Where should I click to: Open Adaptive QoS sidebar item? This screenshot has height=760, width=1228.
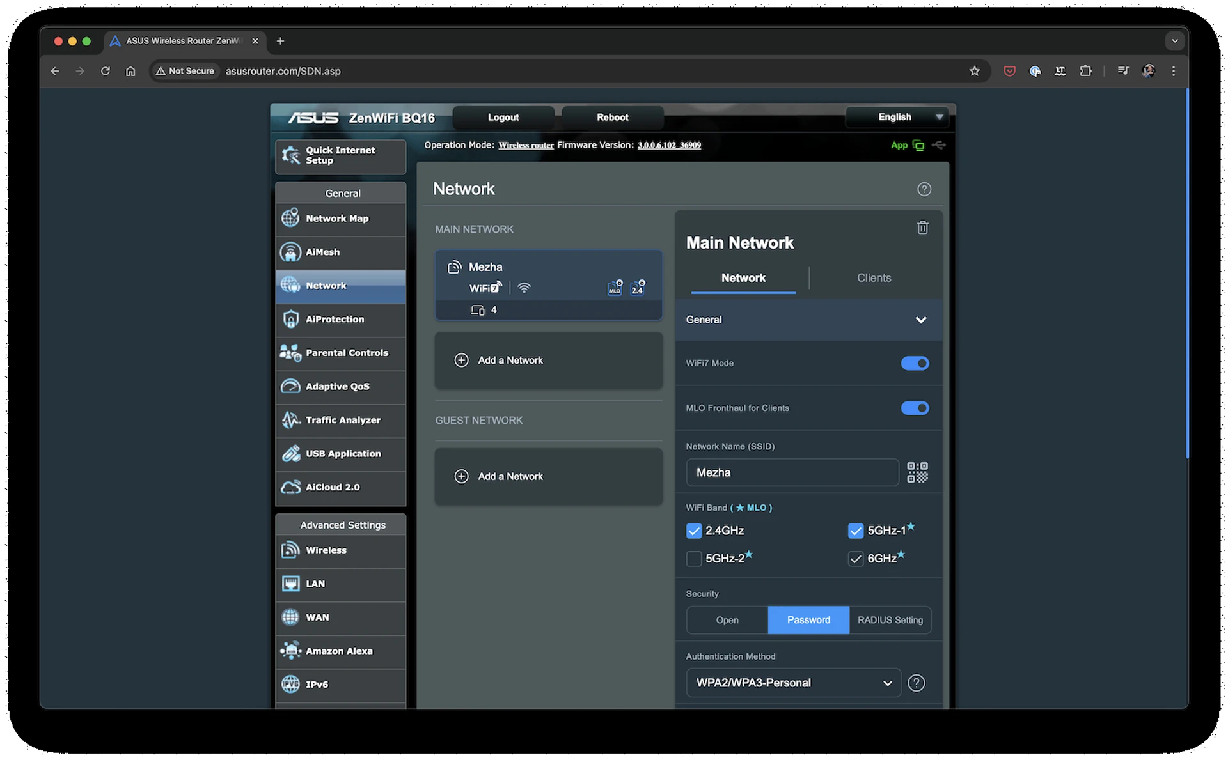pos(340,386)
